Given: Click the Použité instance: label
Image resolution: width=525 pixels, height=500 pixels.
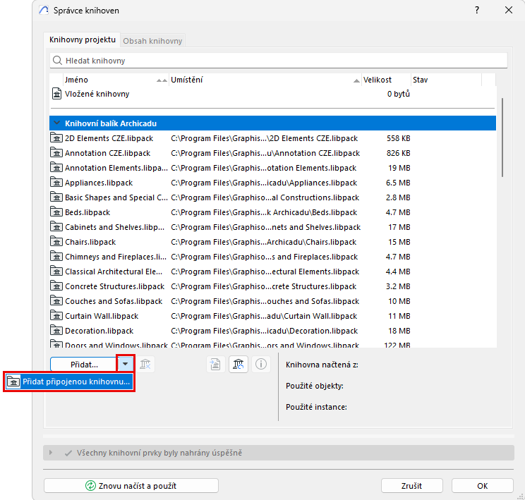Looking at the screenshot, I should point(316,407).
